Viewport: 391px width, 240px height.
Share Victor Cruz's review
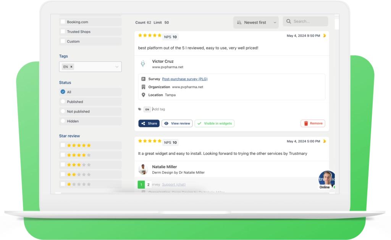(x=149, y=124)
